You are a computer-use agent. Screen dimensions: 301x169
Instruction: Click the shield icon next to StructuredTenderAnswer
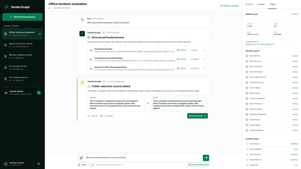tap(89, 37)
